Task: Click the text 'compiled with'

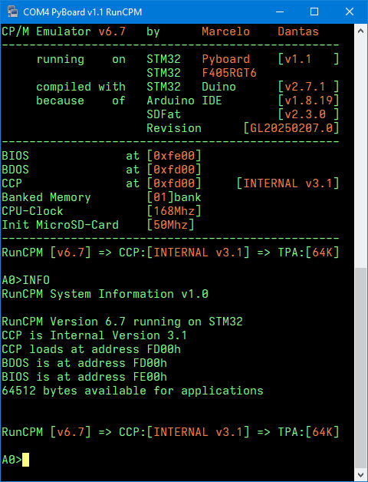Action: pos(80,87)
